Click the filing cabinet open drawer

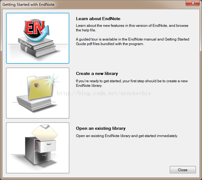[45, 146]
